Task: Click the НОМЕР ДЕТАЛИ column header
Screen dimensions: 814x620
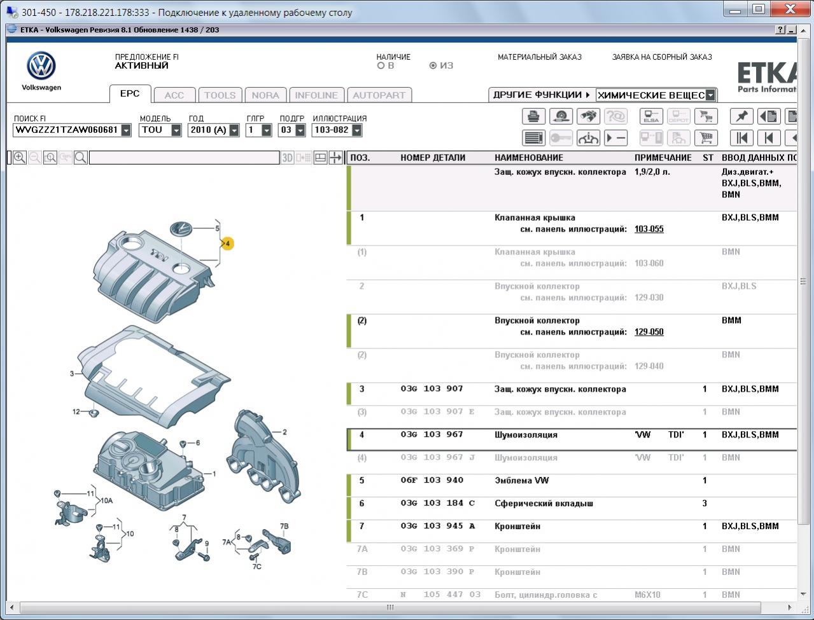Action: click(x=433, y=158)
